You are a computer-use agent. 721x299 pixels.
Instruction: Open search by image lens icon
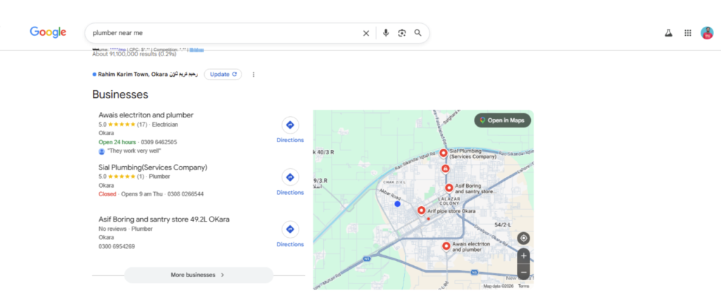pos(402,33)
